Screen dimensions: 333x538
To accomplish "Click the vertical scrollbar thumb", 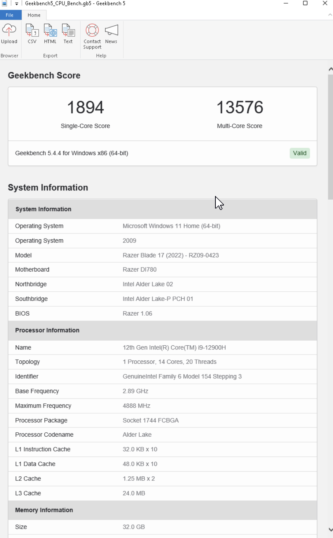I will [330, 137].
